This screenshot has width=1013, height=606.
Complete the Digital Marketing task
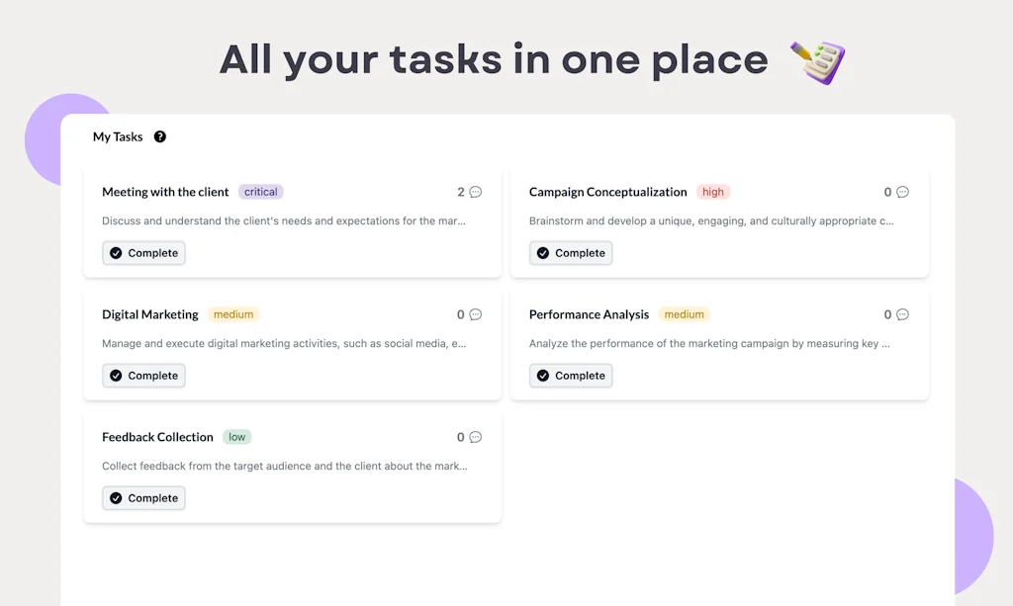[x=143, y=376]
